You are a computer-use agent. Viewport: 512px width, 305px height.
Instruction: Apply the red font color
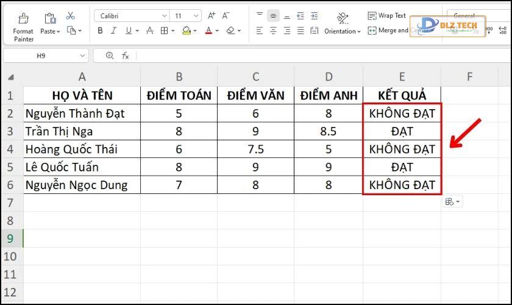(x=208, y=30)
